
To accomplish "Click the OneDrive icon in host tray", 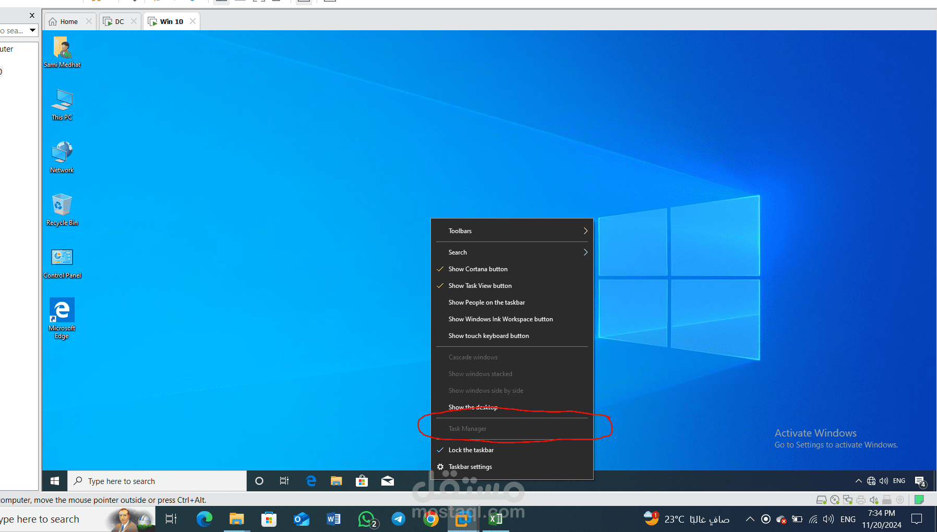I will tap(781, 519).
